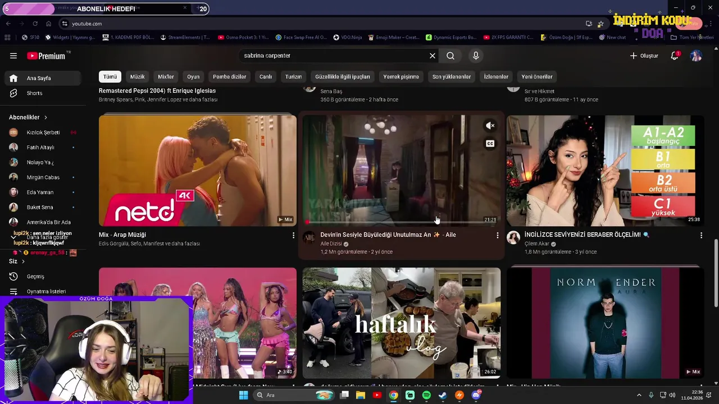Toggle captions on the previewing Aile video
719x404 pixels.
pos(490,144)
